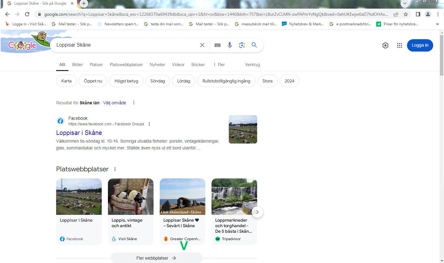Open the Newsletters spam t... bookmark
Image resolution: width=444 pixels, height=263 pixels.
tap(118, 24)
